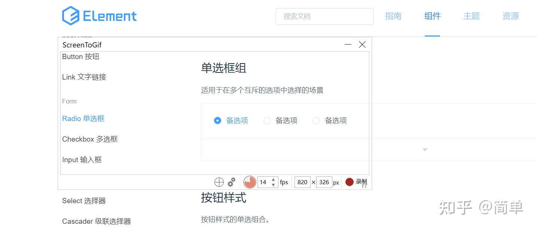Select the third 备选项 radio button
537x229 pixels.
click(x=316, y=120)
